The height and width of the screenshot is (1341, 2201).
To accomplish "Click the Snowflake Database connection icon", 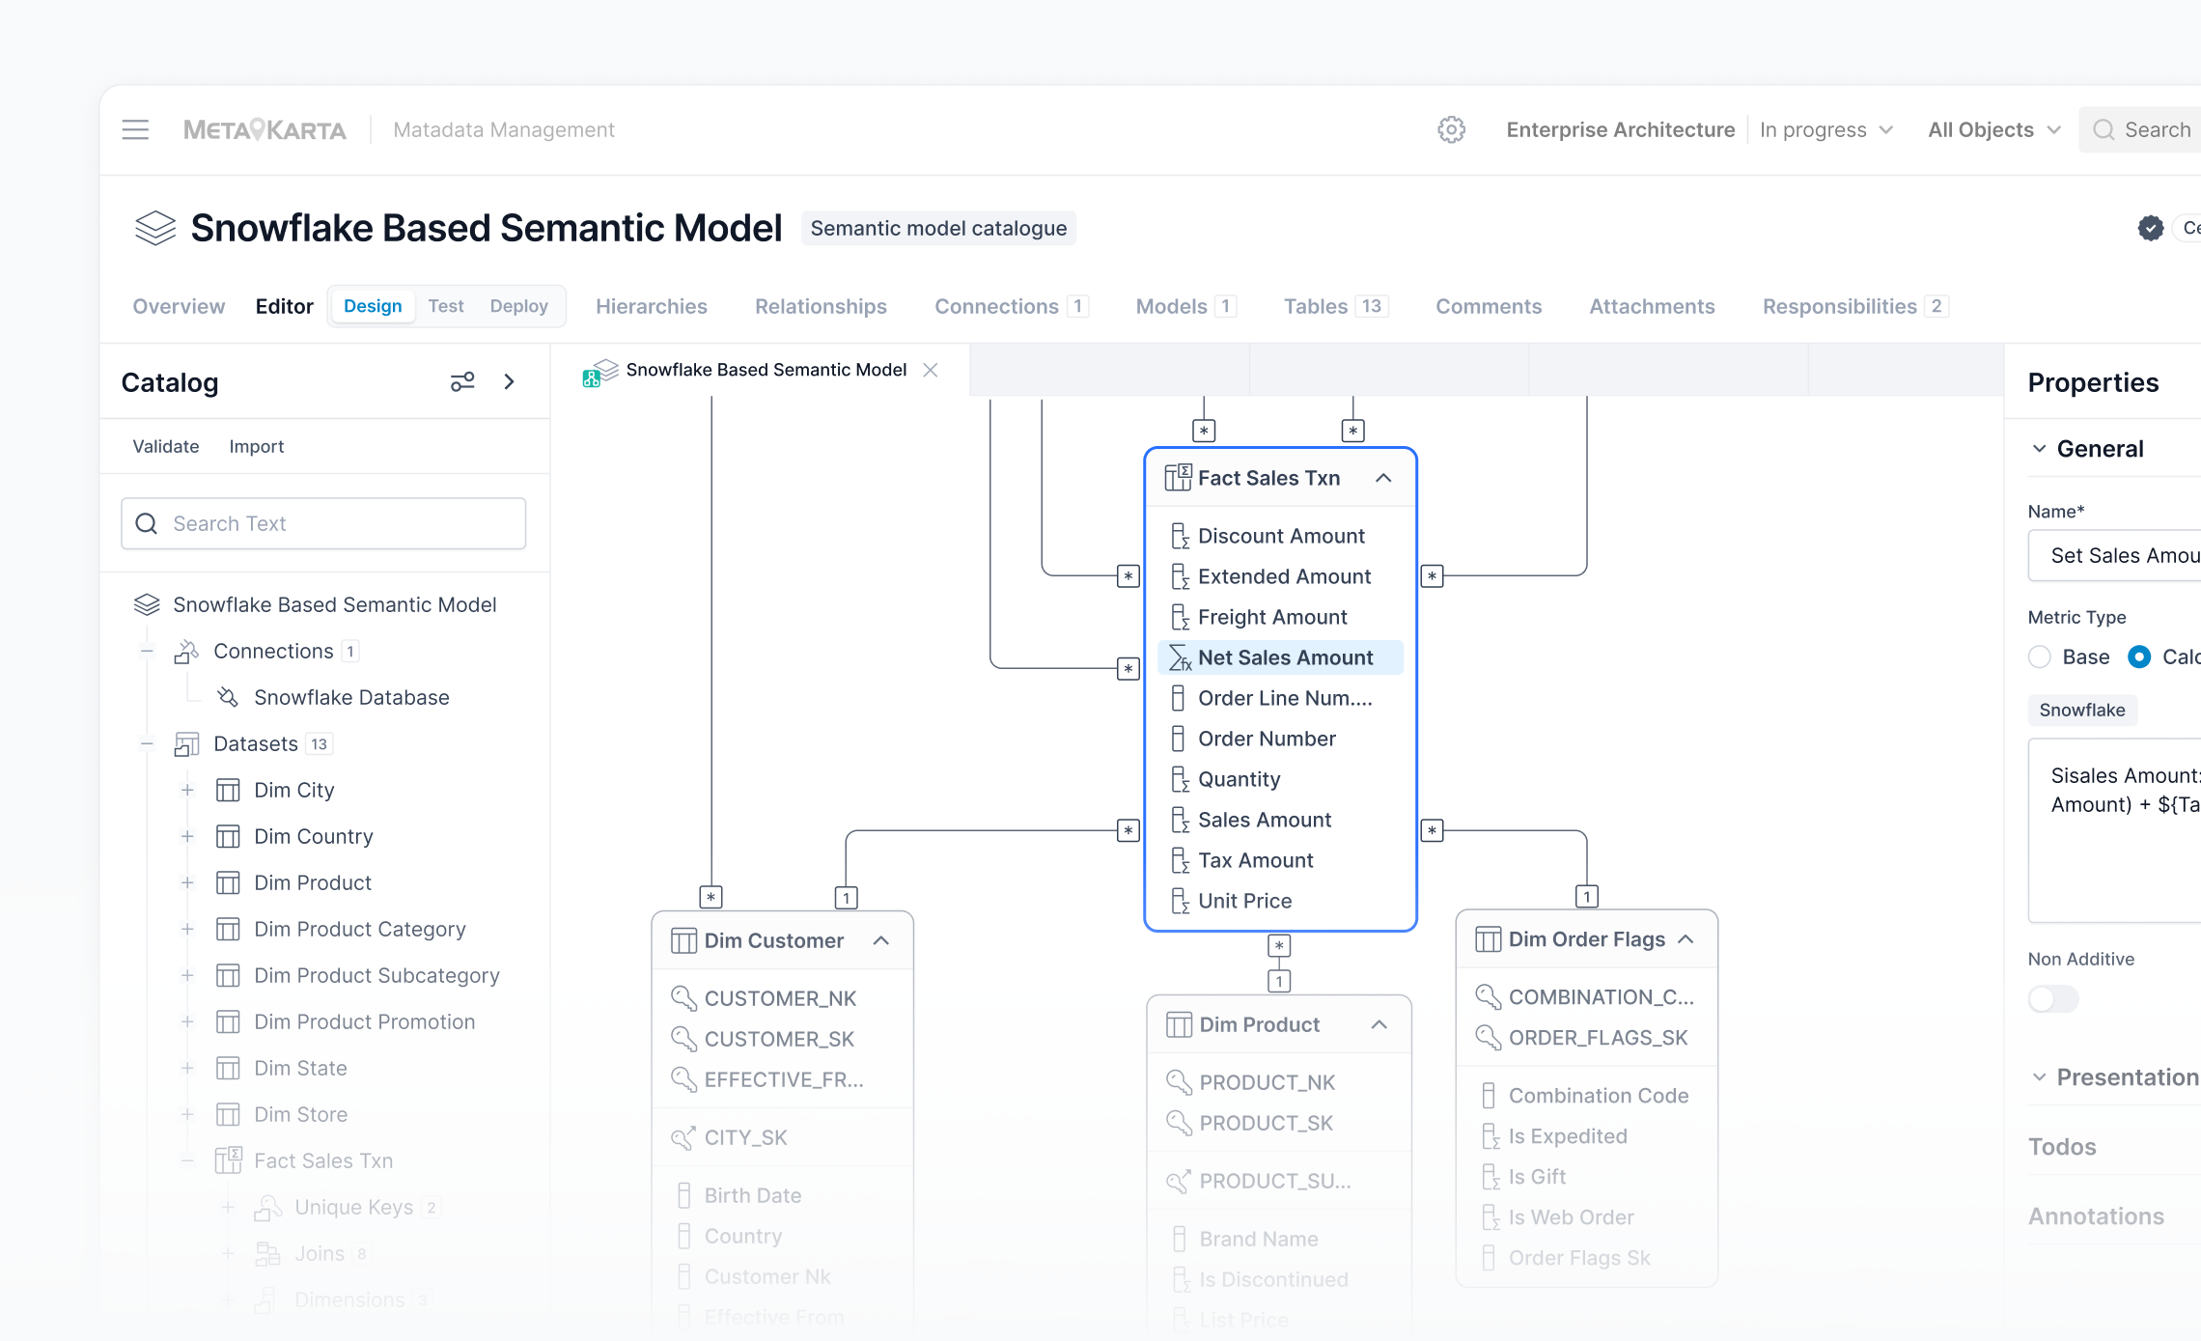I will [x=228, y=697].
